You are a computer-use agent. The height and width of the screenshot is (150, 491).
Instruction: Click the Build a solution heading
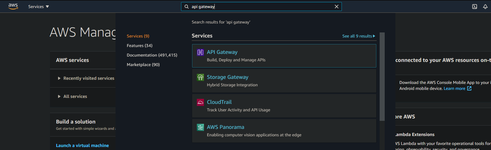[x=76, y=122]
